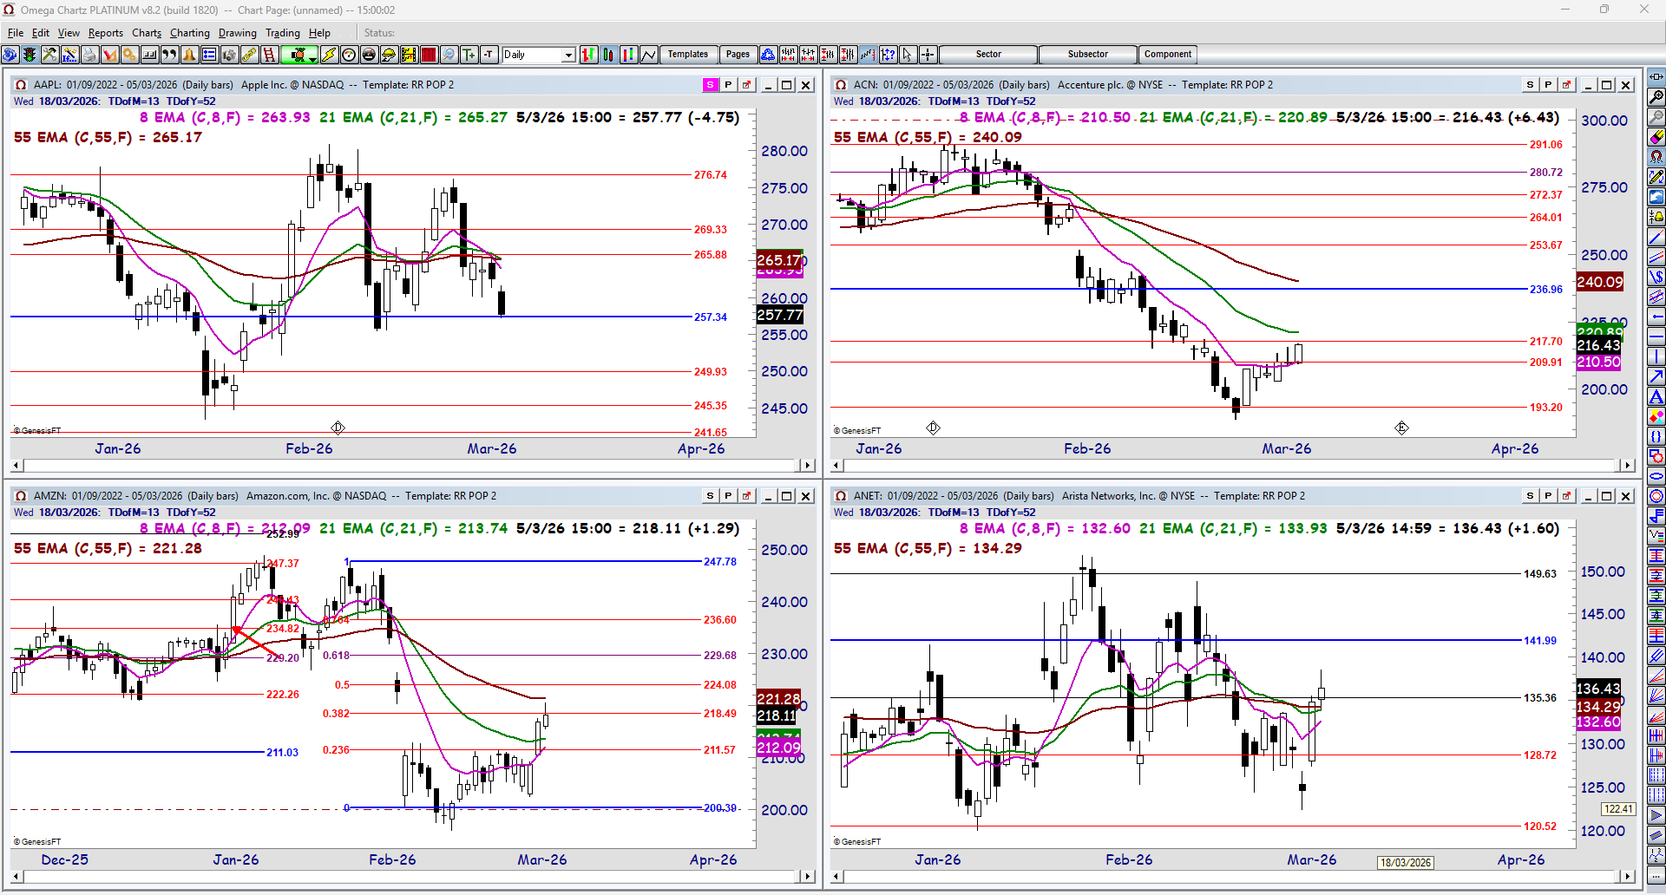Click AAPL chart horizontal scrollbar right arrow

807,466
